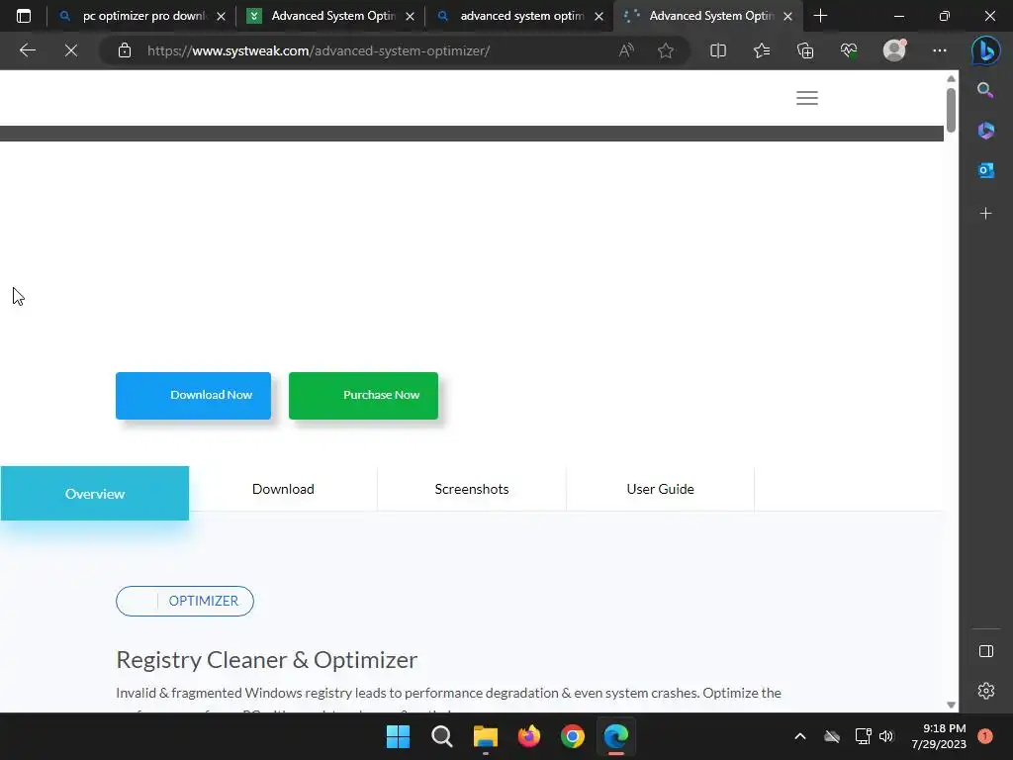Launch Firefox from taskbar
The image size is (1013, 760).
tap(529, 736)
